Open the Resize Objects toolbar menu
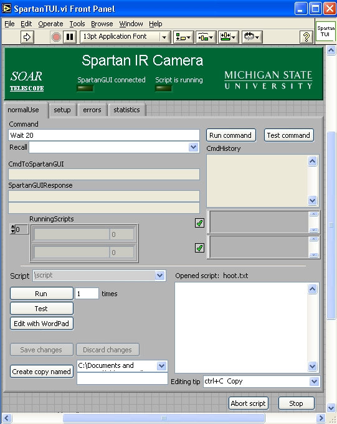 [x=228, y=37]
